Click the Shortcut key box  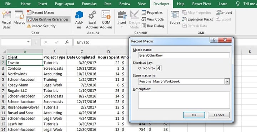(158, 68)
